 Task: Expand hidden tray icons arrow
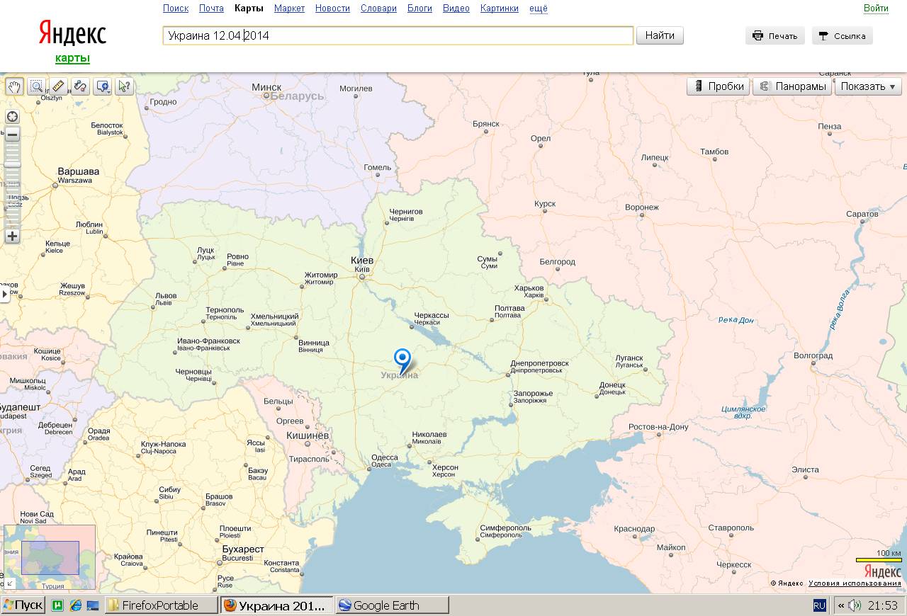pos(840,605)
